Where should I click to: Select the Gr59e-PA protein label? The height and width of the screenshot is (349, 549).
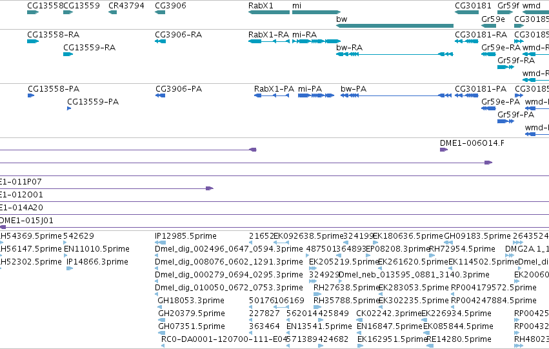click(501, 102)
